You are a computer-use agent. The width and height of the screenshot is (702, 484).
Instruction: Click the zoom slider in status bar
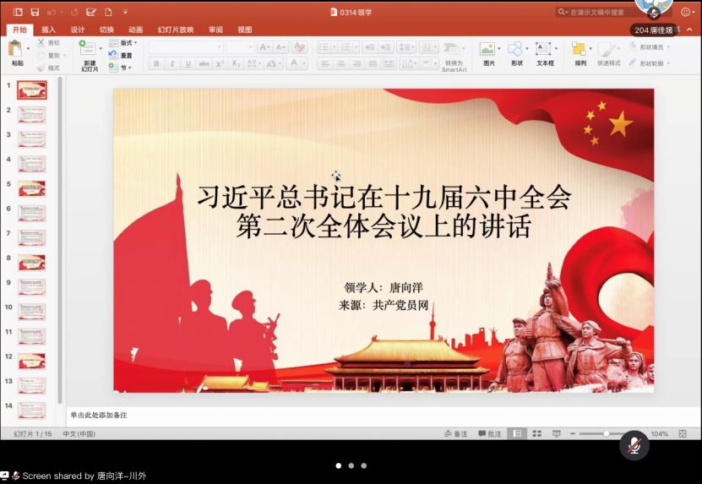click(605, 433)
